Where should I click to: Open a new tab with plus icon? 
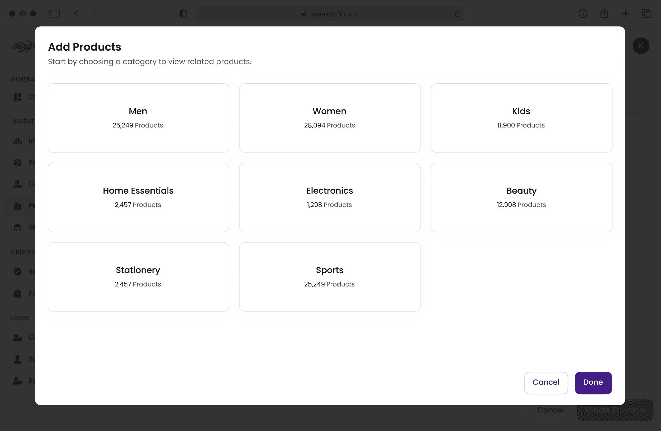[625, 13]
